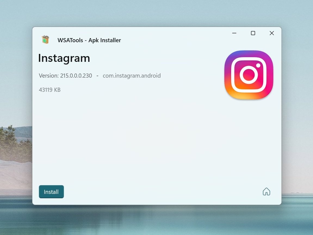Go to the home screen via house icon
Screen dimensions: 313x235
[x=266, y=191]
